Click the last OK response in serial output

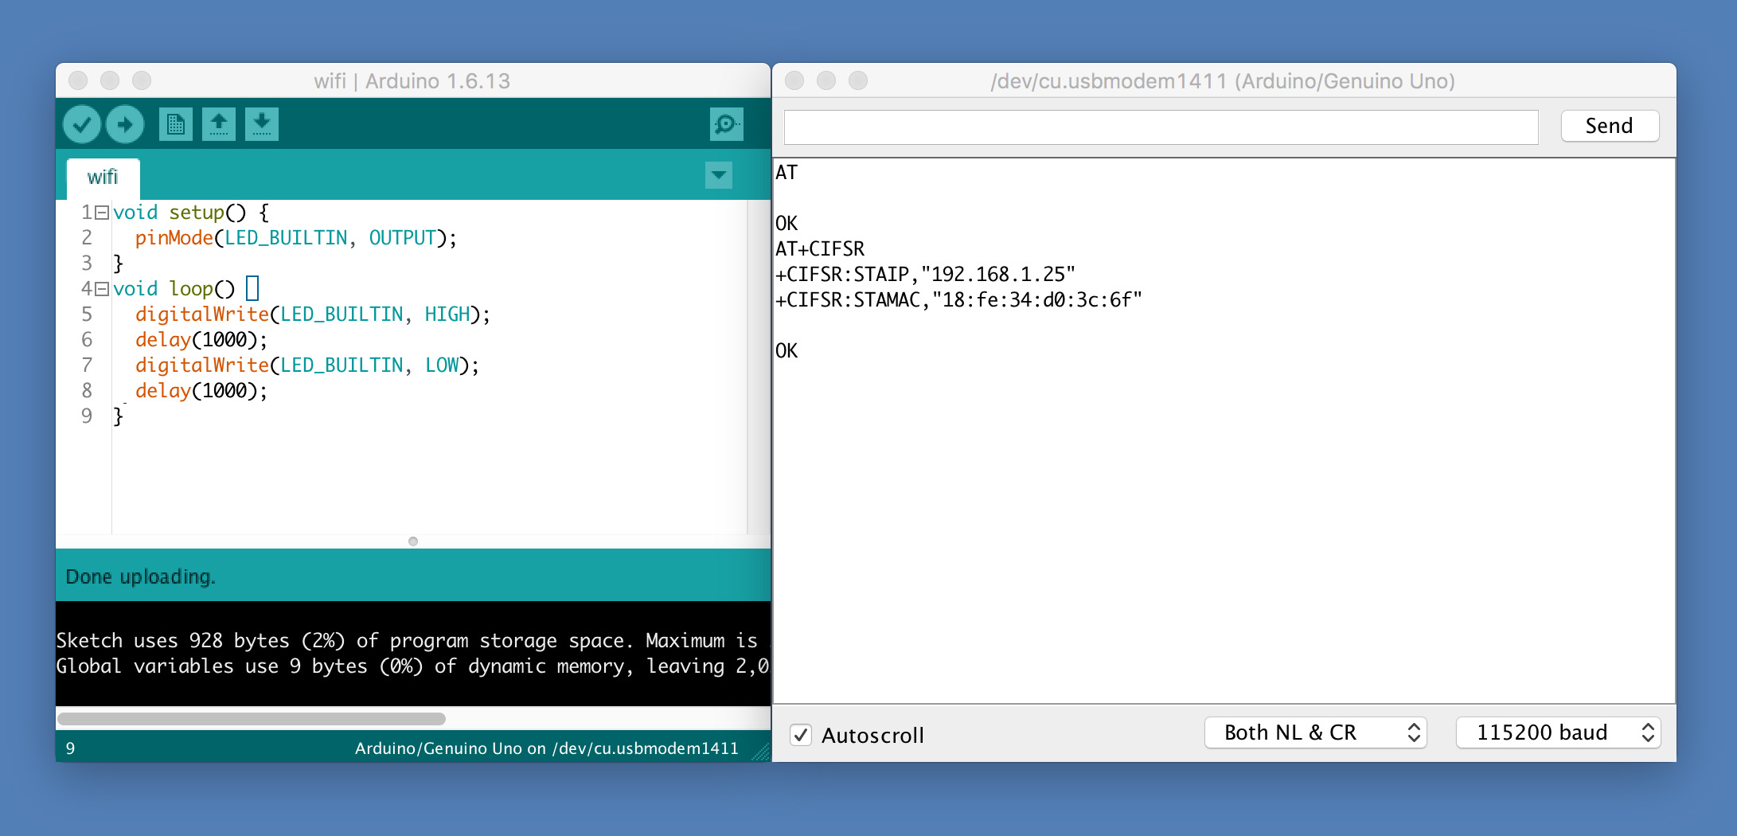(x=787, y=351)
